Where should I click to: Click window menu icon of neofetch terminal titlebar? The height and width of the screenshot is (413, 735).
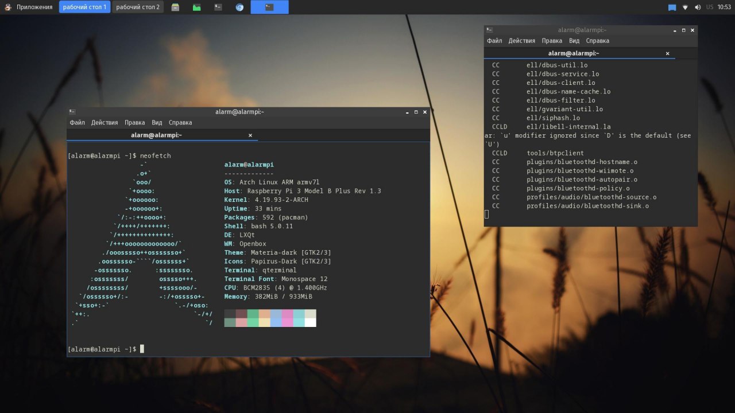(72, 112)
